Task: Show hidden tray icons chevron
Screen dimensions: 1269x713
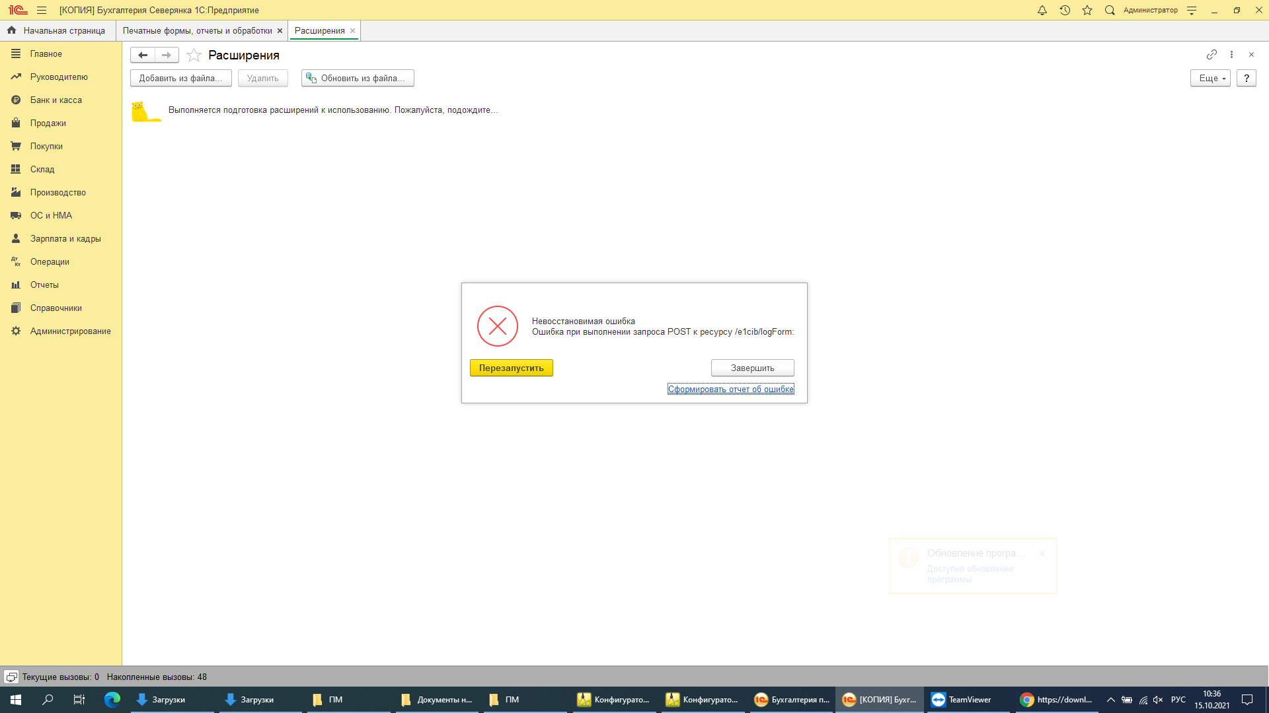Action: coord(1110,699)
